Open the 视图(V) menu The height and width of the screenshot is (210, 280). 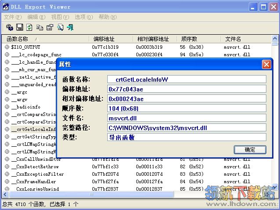coord(60,17)
